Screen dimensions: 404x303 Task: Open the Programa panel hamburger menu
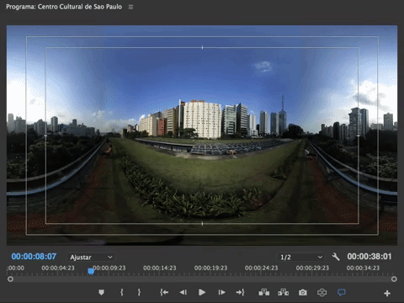point(130,7)
